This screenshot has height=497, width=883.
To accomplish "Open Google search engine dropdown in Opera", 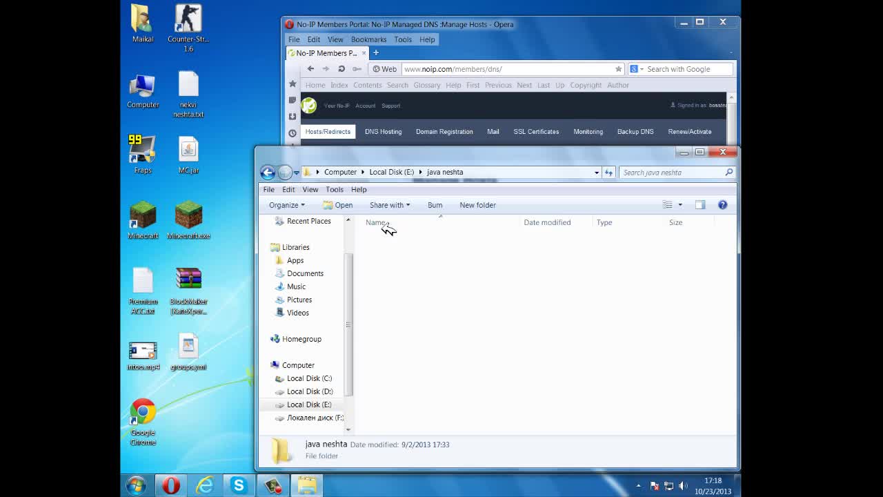I will point(642,69).
